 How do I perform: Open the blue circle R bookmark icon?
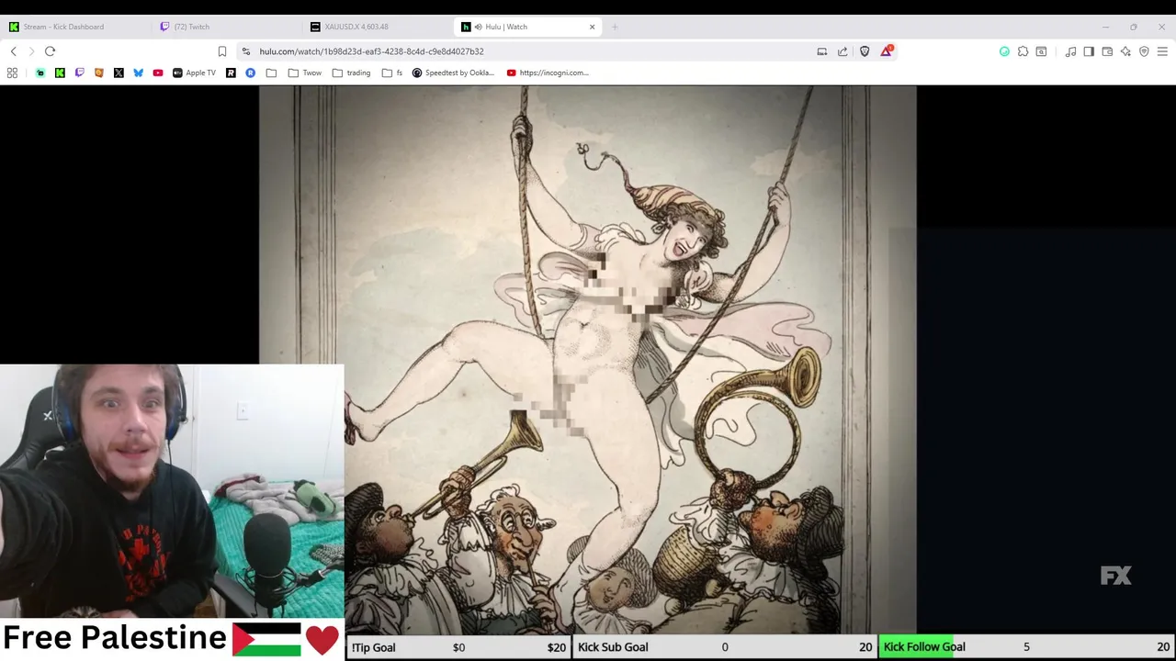tap(250, 73)
